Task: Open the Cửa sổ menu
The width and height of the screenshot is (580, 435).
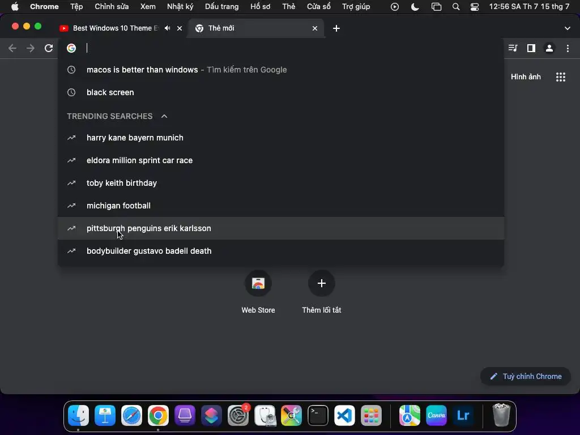Action: 319,7
